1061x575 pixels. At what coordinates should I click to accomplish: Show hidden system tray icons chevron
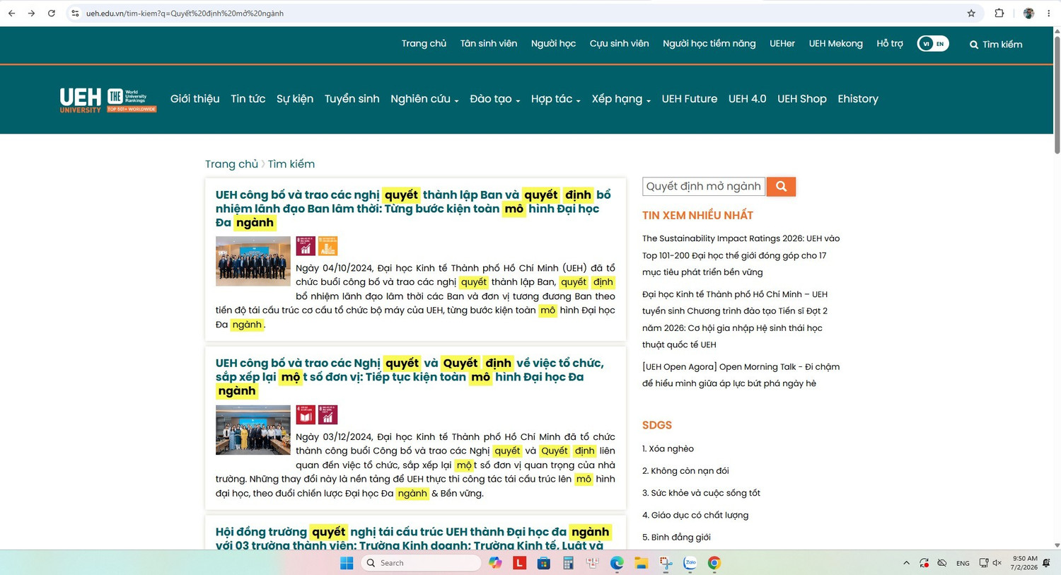(906, 563)
